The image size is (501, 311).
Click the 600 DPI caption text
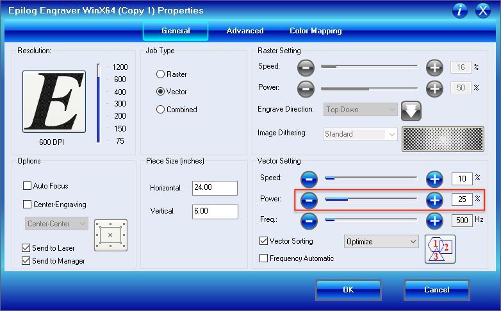click(51, 142)
